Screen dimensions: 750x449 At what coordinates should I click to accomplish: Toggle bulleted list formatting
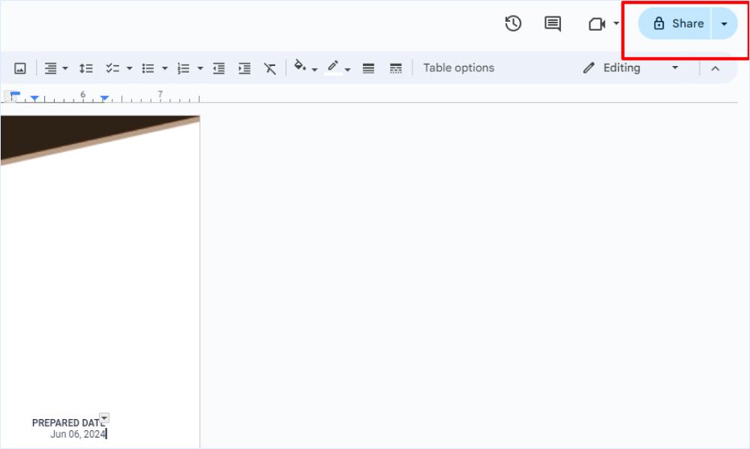click(148, 68)
